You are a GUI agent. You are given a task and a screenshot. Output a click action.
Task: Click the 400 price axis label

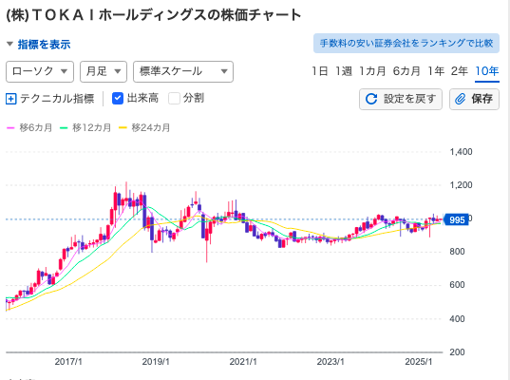click(457, 319)
